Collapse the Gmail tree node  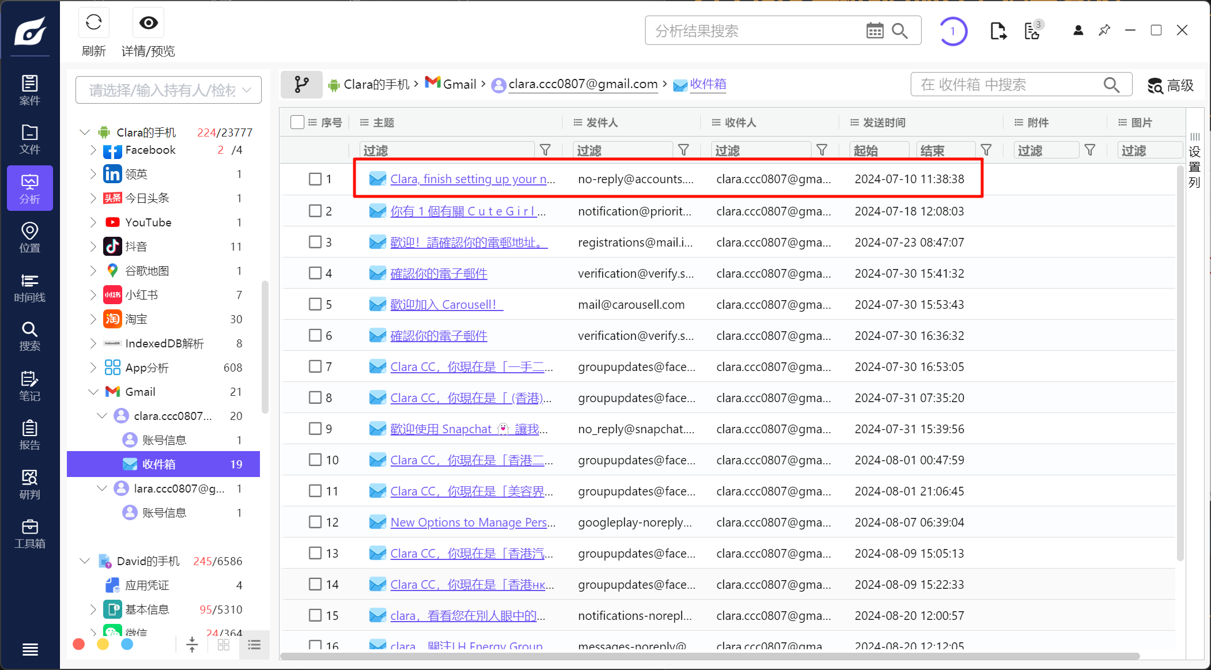pyautogui.click(x=93, y=392)
